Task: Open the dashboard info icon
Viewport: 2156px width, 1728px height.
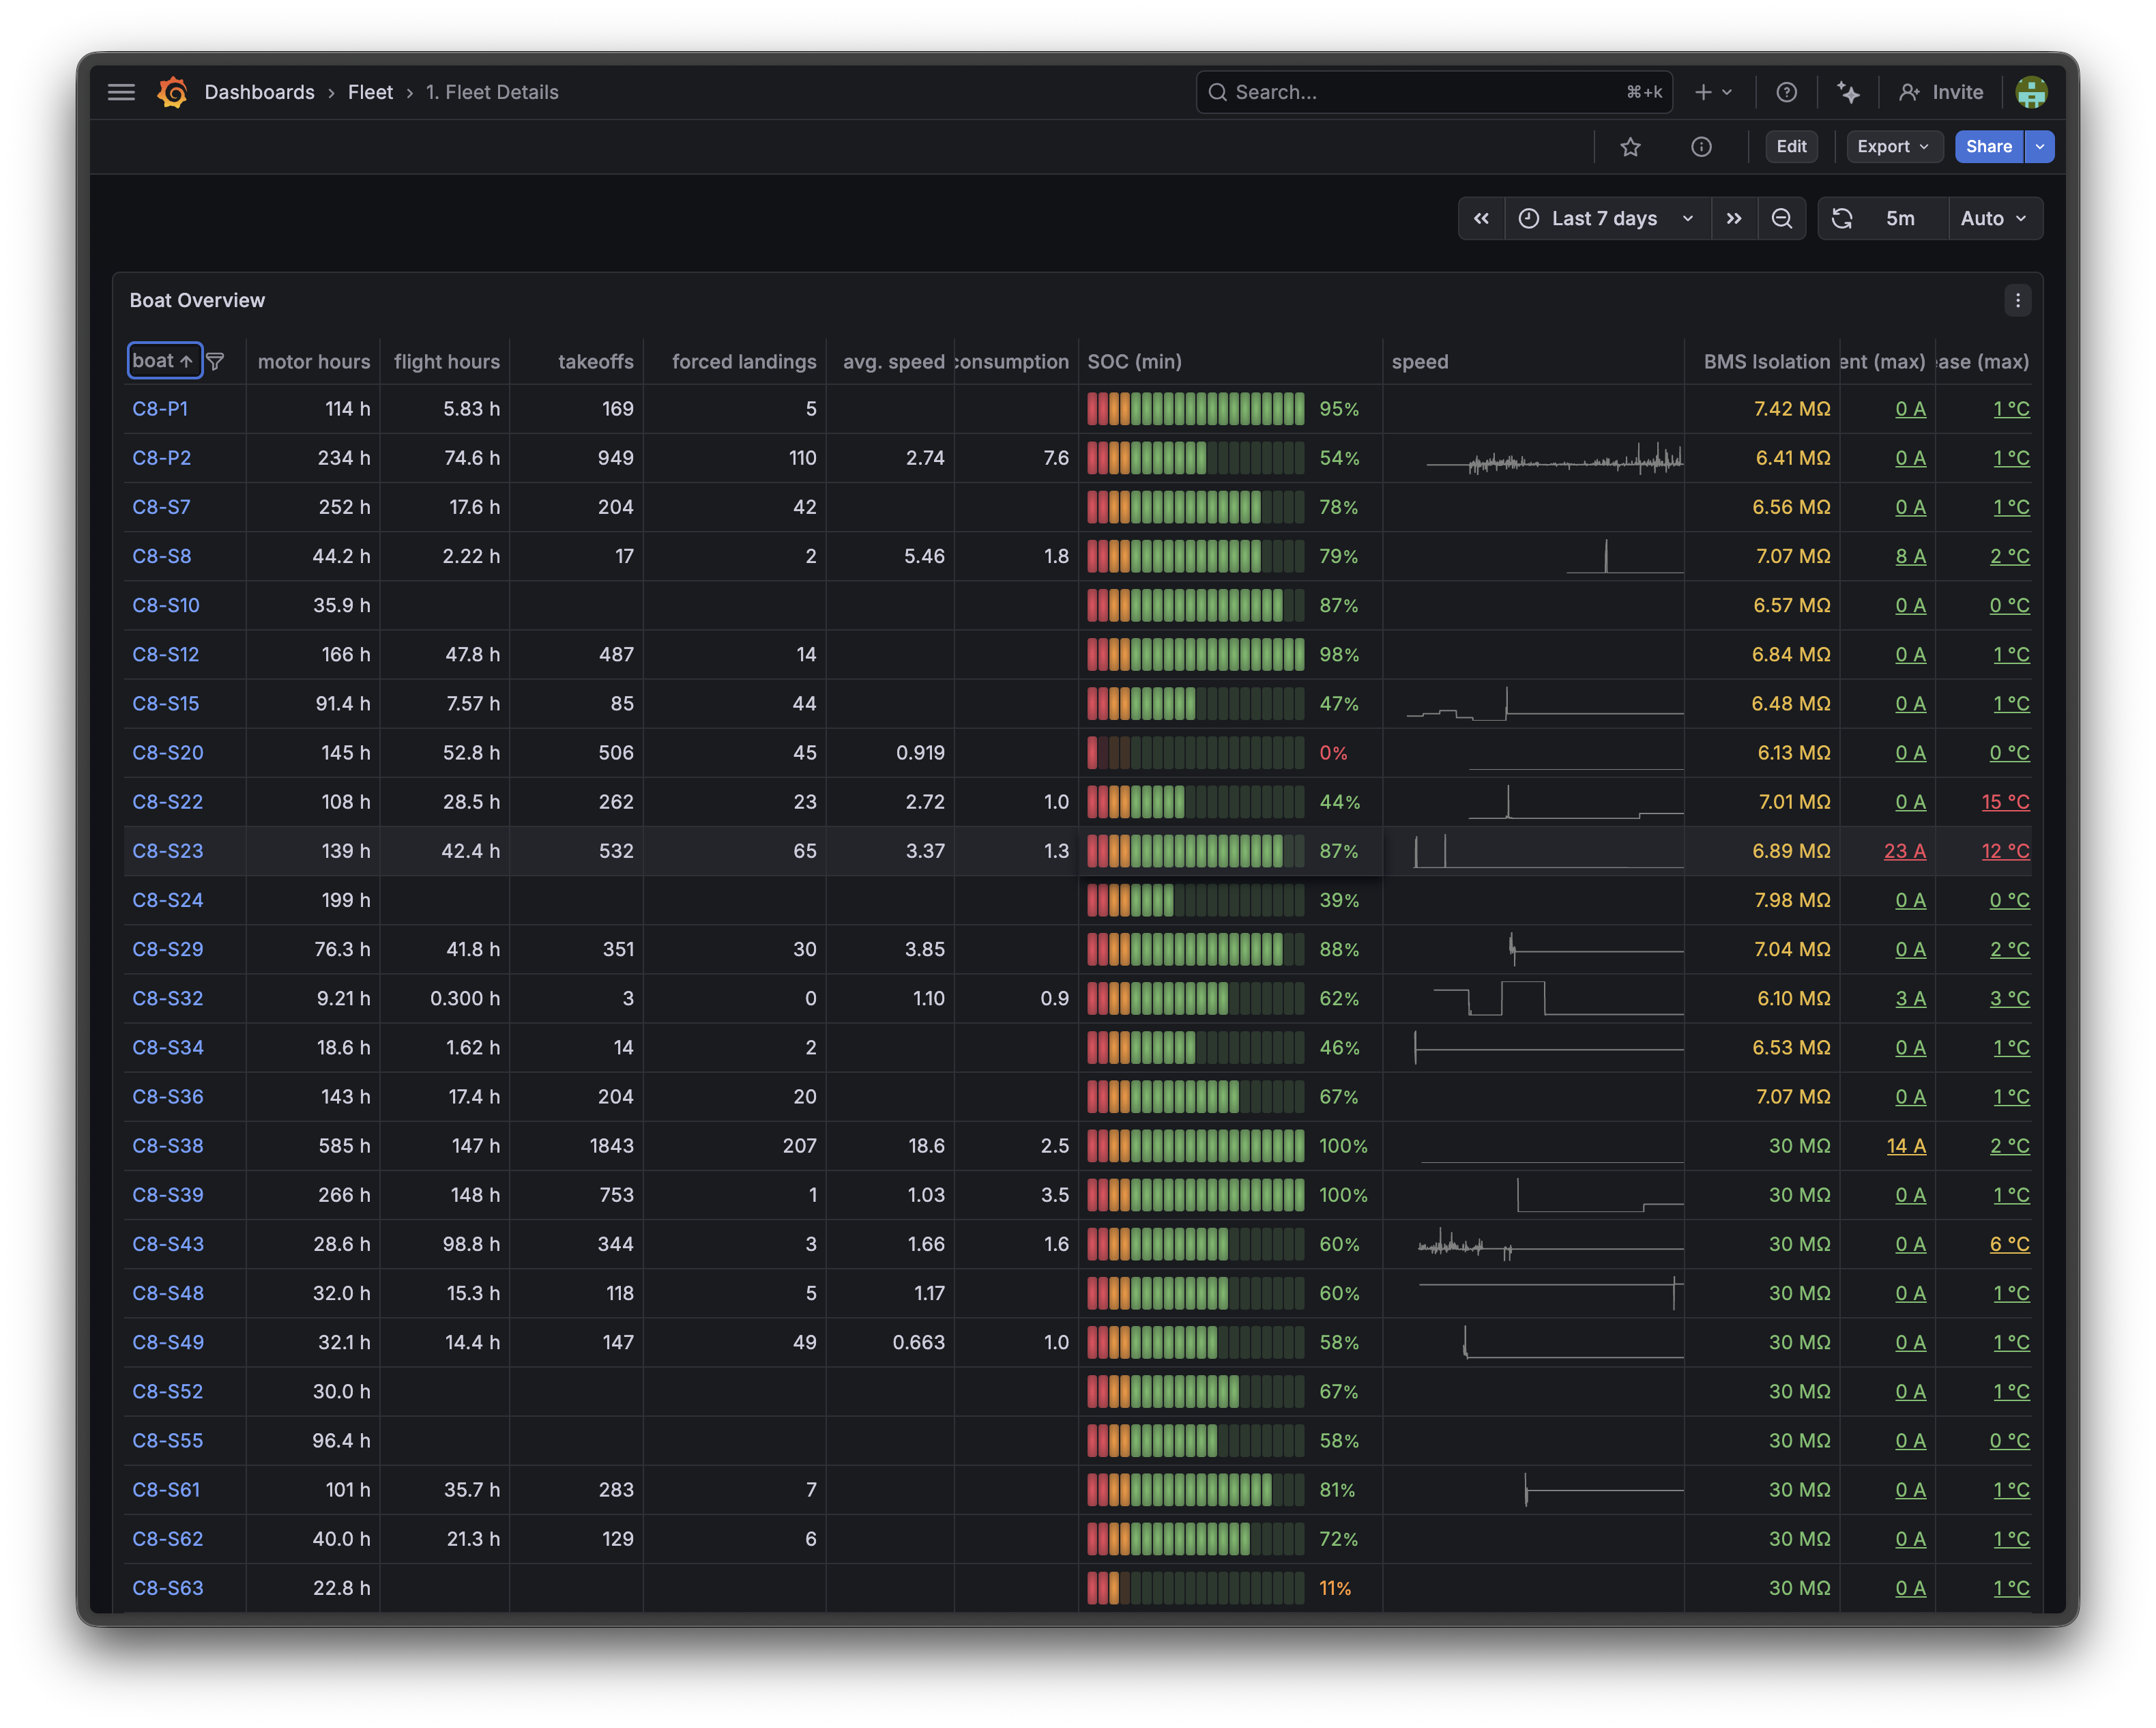Action: pyautogui.click(x=1702, y=147)
